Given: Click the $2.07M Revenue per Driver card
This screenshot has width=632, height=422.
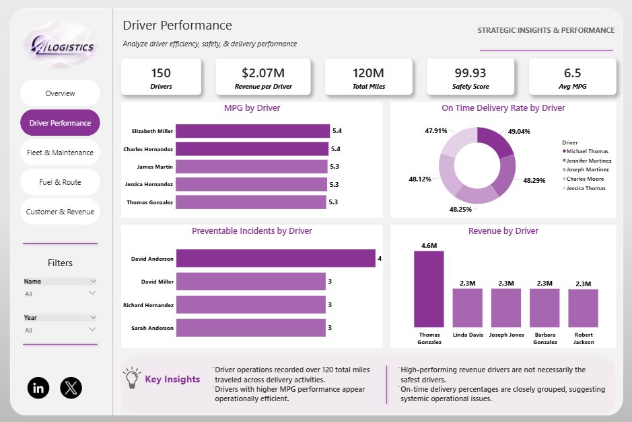Looking at the screenshot, I should click(x=263, y=77).
